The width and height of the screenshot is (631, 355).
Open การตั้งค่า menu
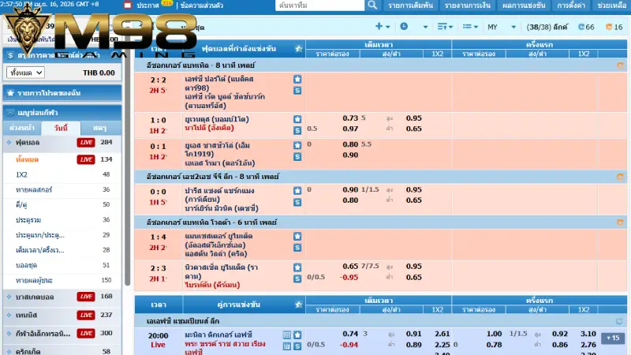[571, 6]
